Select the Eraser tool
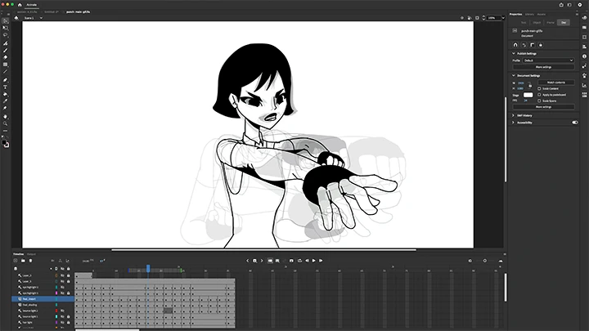589x331 pixels. coord(5,57)
